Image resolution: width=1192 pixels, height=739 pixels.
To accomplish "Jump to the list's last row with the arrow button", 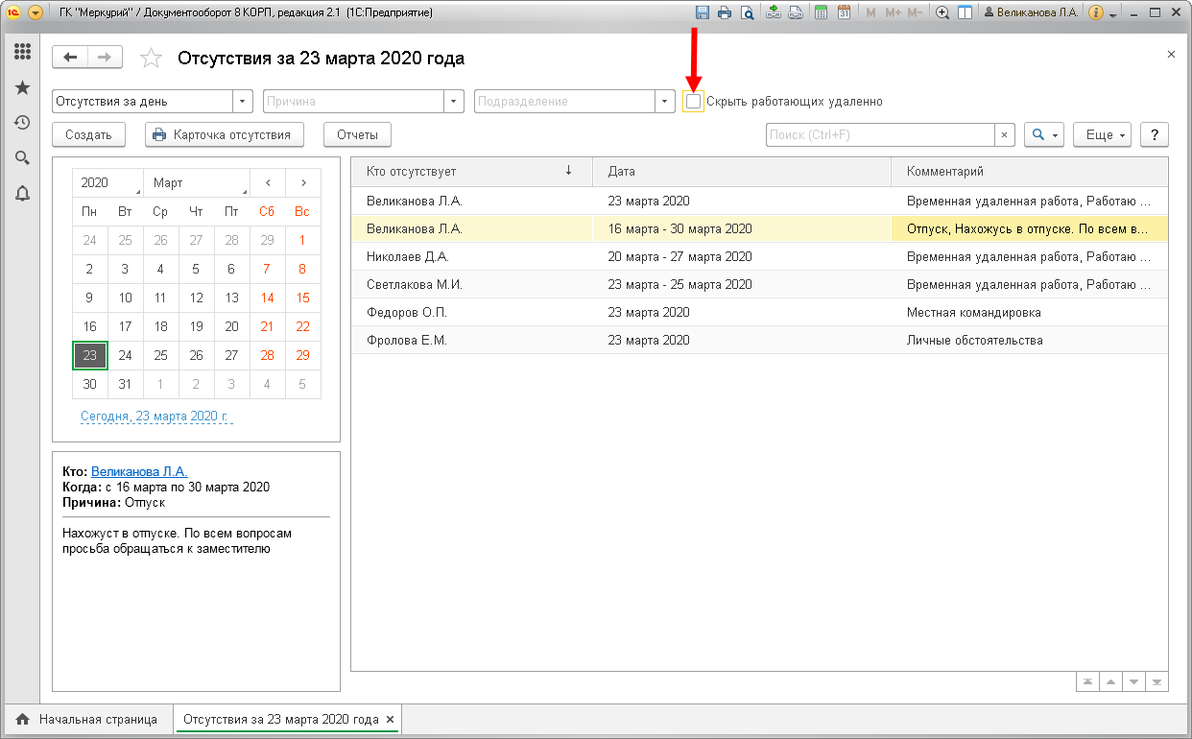I will 1157,681.
